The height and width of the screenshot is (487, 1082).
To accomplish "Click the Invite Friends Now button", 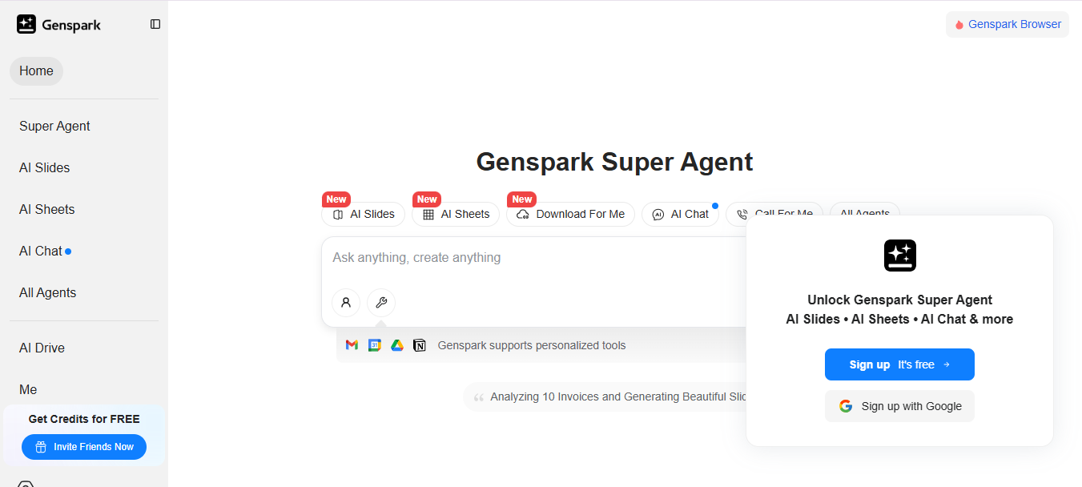I will 84,447.
